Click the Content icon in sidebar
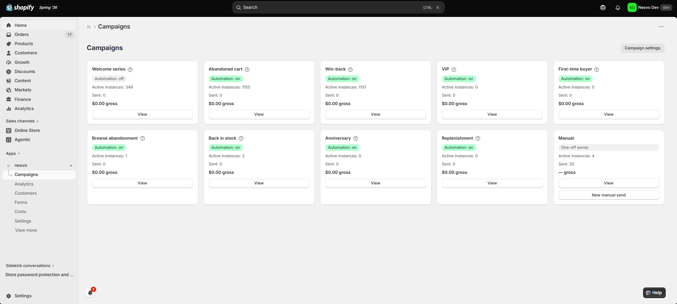 9,81
